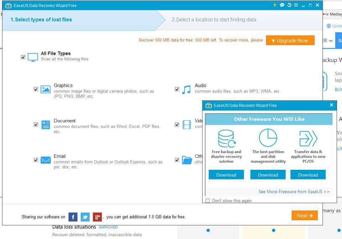The height and width of the screenshot is (239, 342).
Task: Share on Facebook using the f icon
Action: (x=73, y=217)
